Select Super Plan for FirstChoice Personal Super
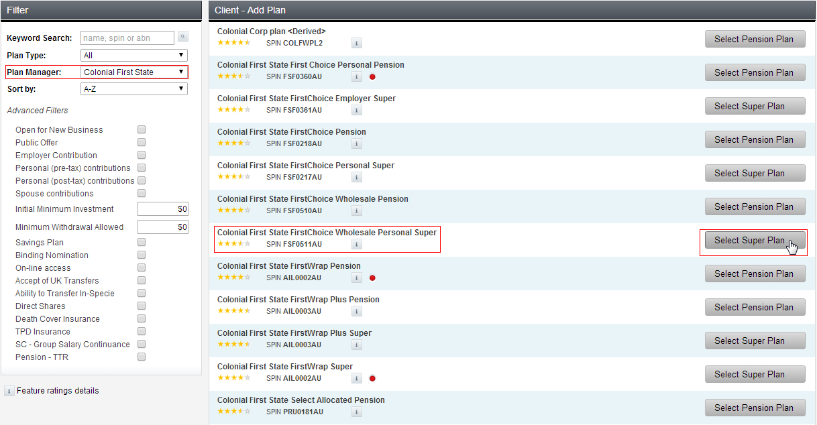This screenshot has height=425, width=817. click(755, 173)
